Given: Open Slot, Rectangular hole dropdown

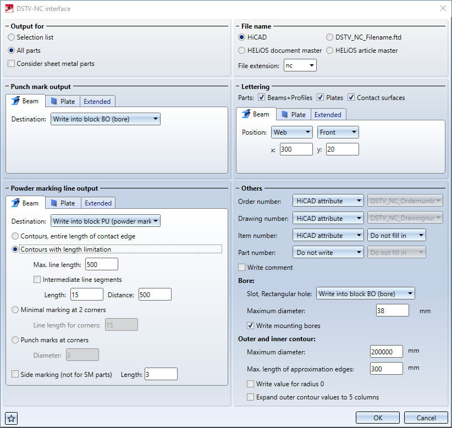Looking at the screenshot, I should tap(365, 293).
